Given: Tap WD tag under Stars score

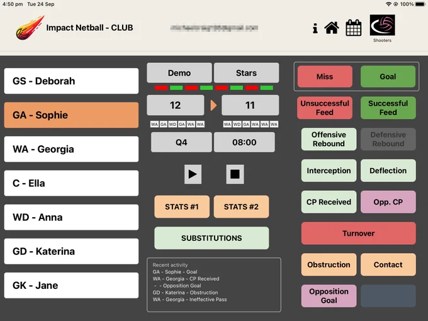Looking at the screenshot, I should click(x=237, y=125).
